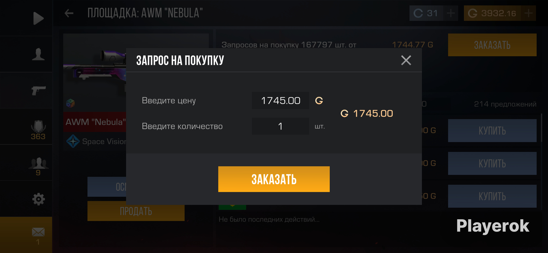
Task: Tap the play triangle icon in sidebar
Action: (x=39, y=18)
